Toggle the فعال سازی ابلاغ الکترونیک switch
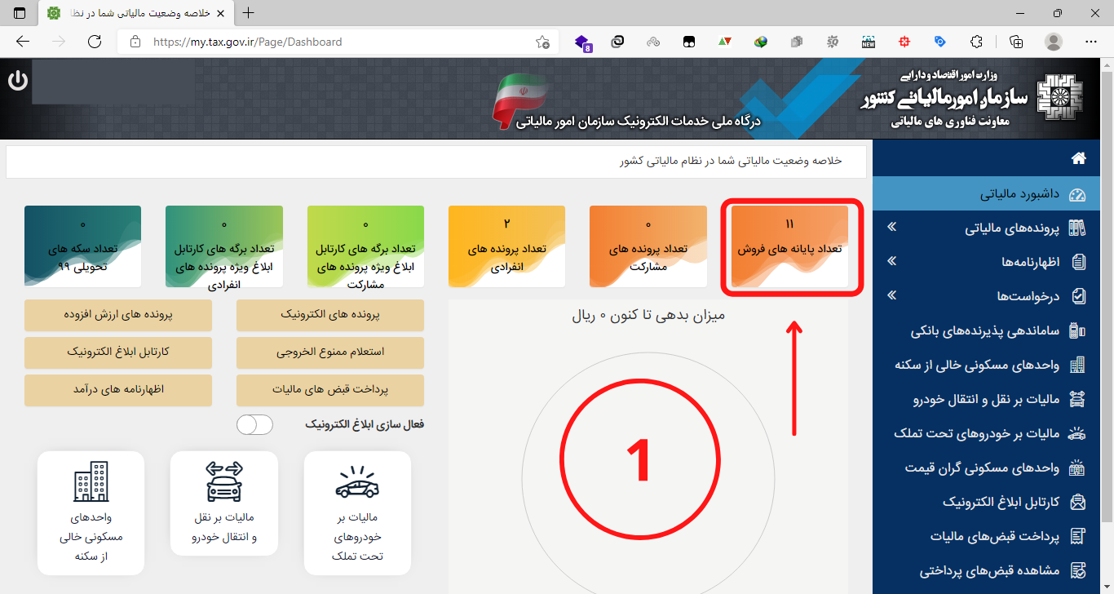 [254, 424]
